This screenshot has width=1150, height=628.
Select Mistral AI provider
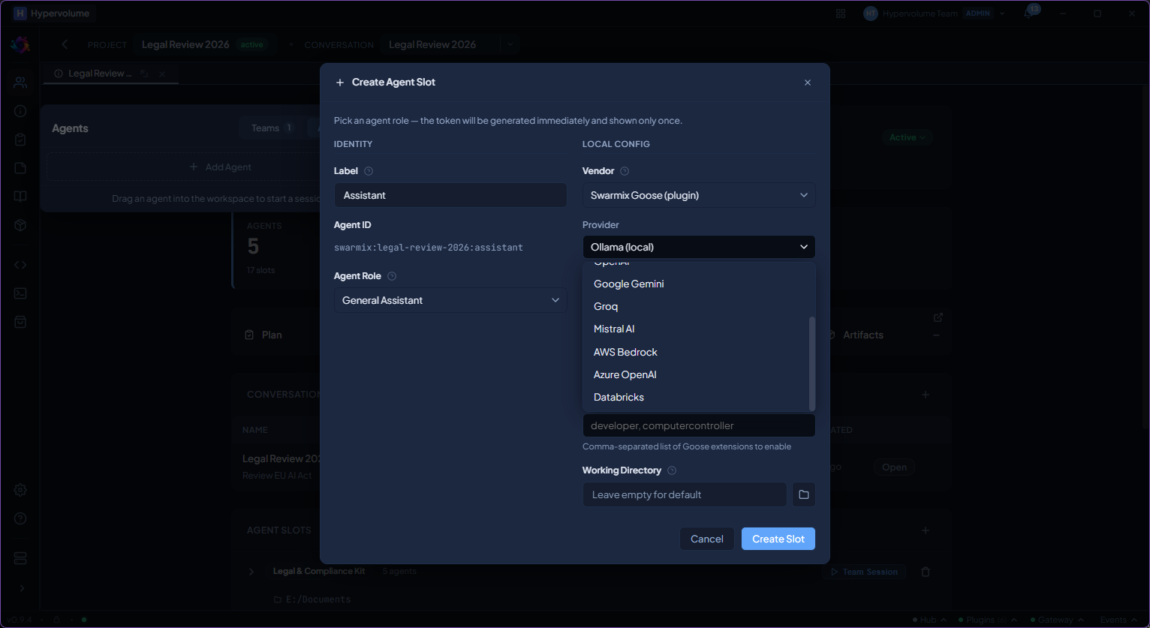pyautogui.click(x=699, y=329)
